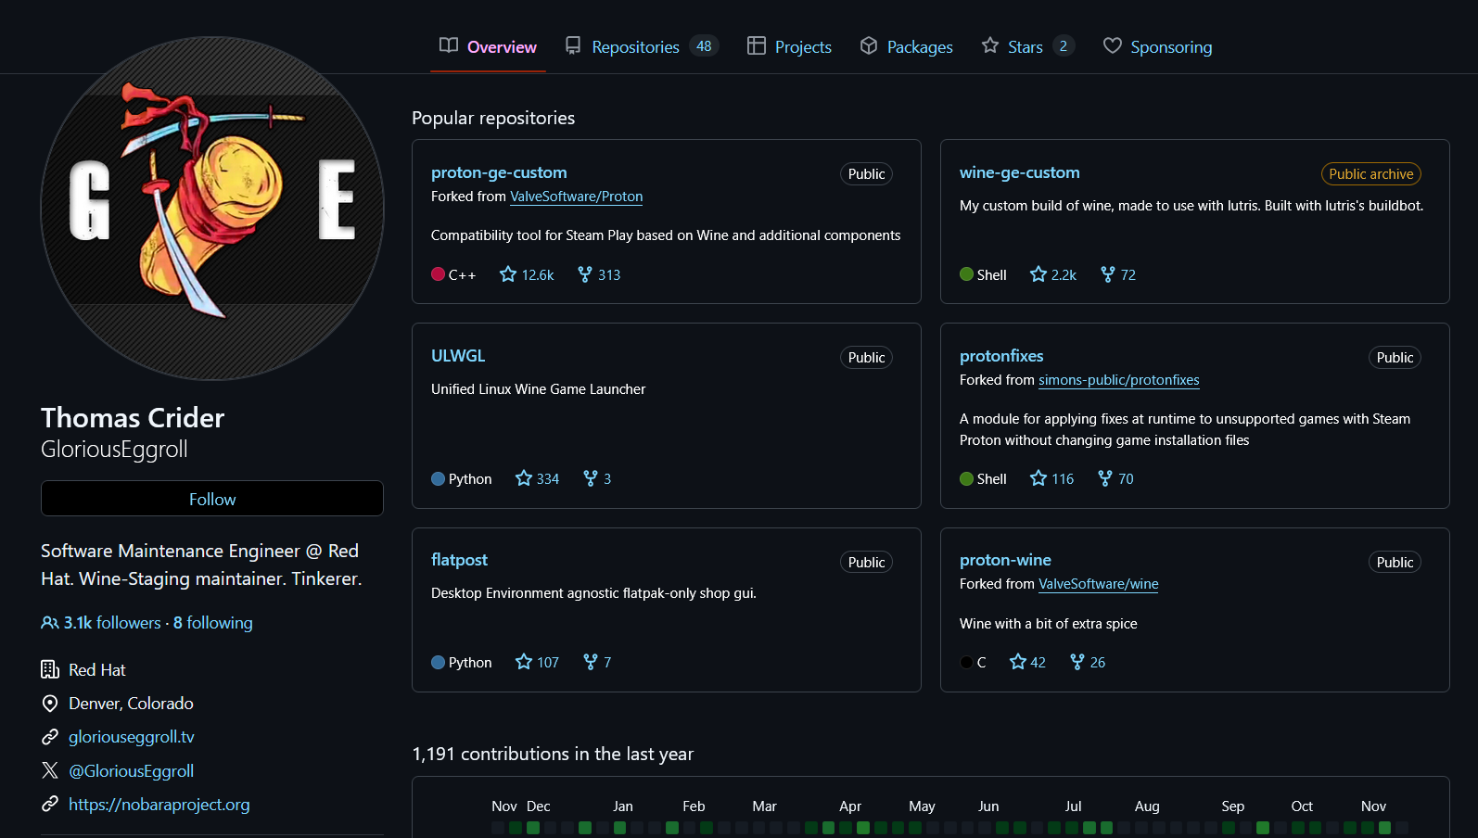Click the Public archive label on wine-ge-custom

pyautogui.click(x=1371, y=174)
